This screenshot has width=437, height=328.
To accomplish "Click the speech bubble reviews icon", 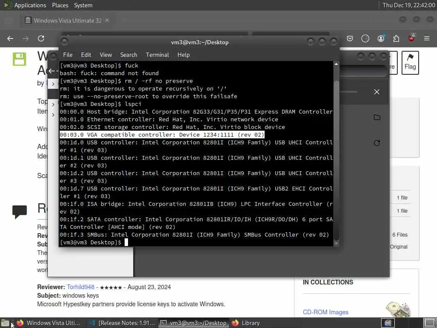I will (20, 212).
